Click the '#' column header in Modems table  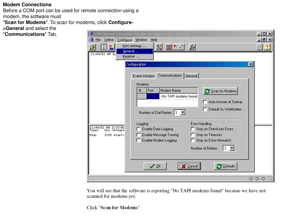(x=142, y=90)
